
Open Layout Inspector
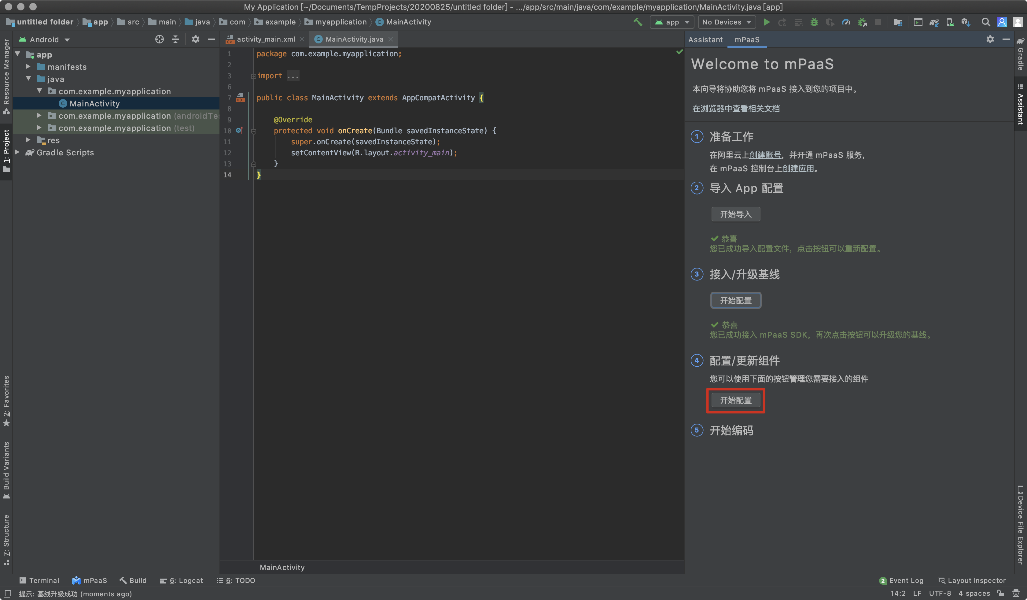pos(972,580)
